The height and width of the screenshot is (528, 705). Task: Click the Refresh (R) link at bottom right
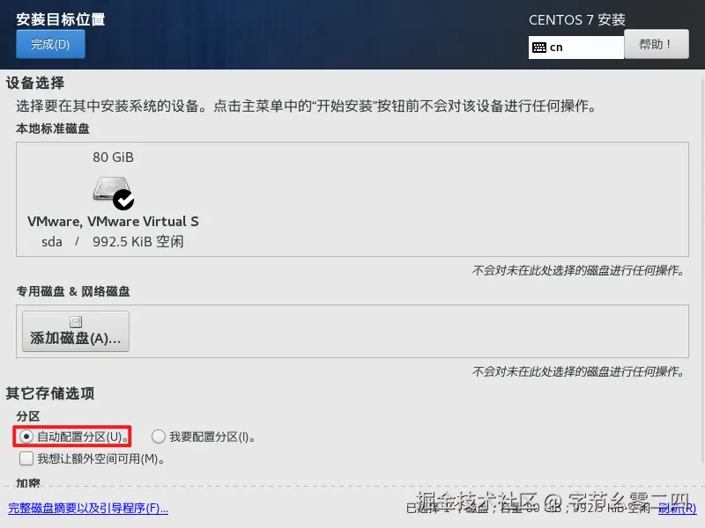677,509
